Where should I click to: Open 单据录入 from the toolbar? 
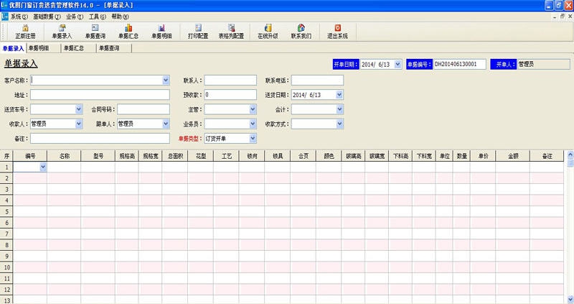(62, 31)
